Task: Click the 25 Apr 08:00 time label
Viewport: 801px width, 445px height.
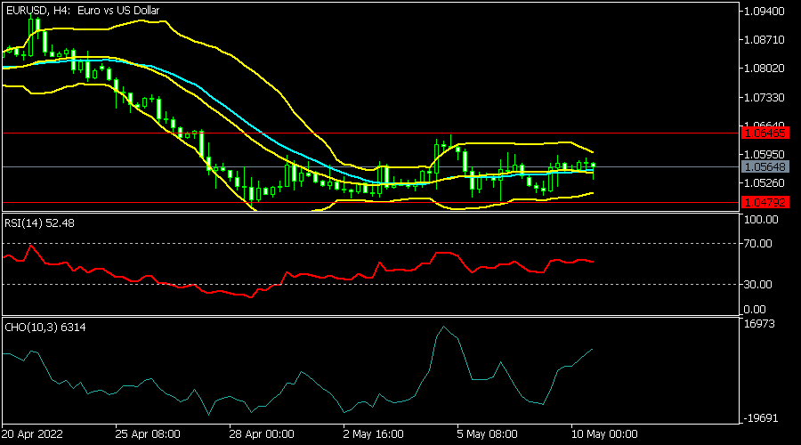Action: [x=148, y=434]
